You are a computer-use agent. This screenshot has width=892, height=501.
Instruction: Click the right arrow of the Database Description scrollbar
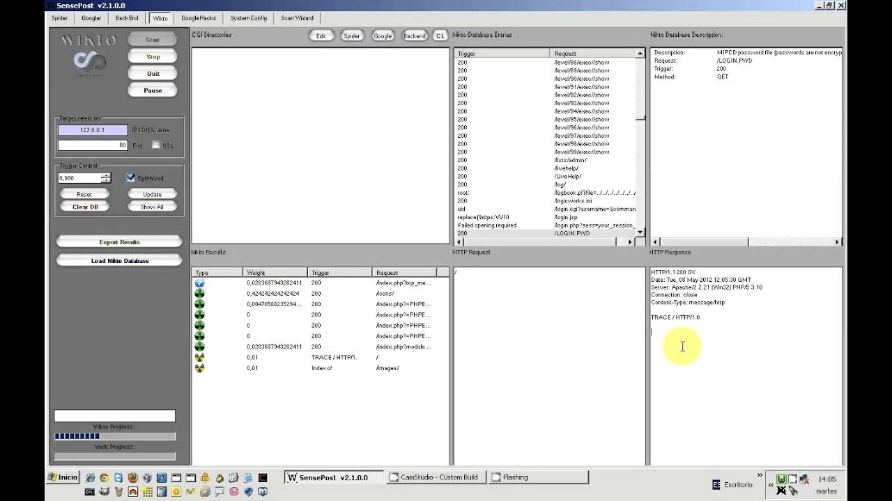pyautogui.click(x=837, y=241)
